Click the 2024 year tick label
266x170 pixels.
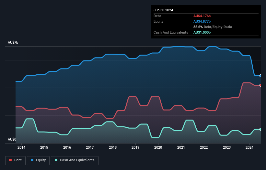click(x=250, y=148)
